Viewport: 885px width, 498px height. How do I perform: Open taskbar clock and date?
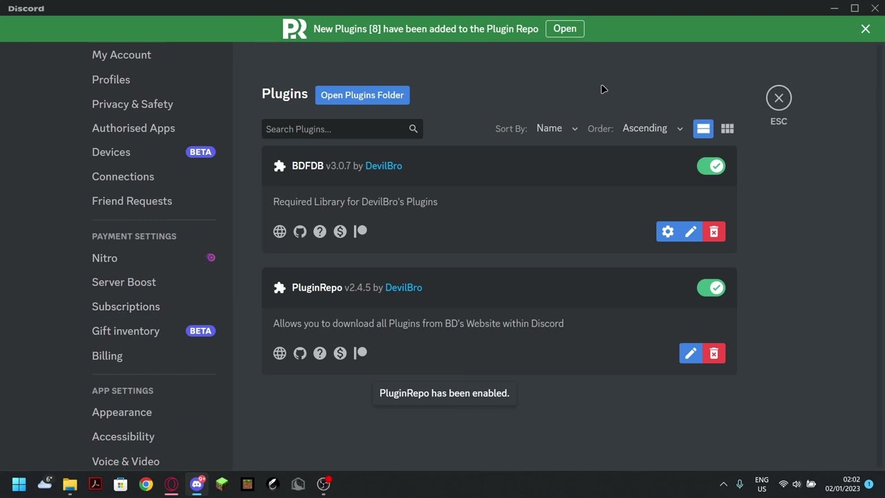pos(842,484)
